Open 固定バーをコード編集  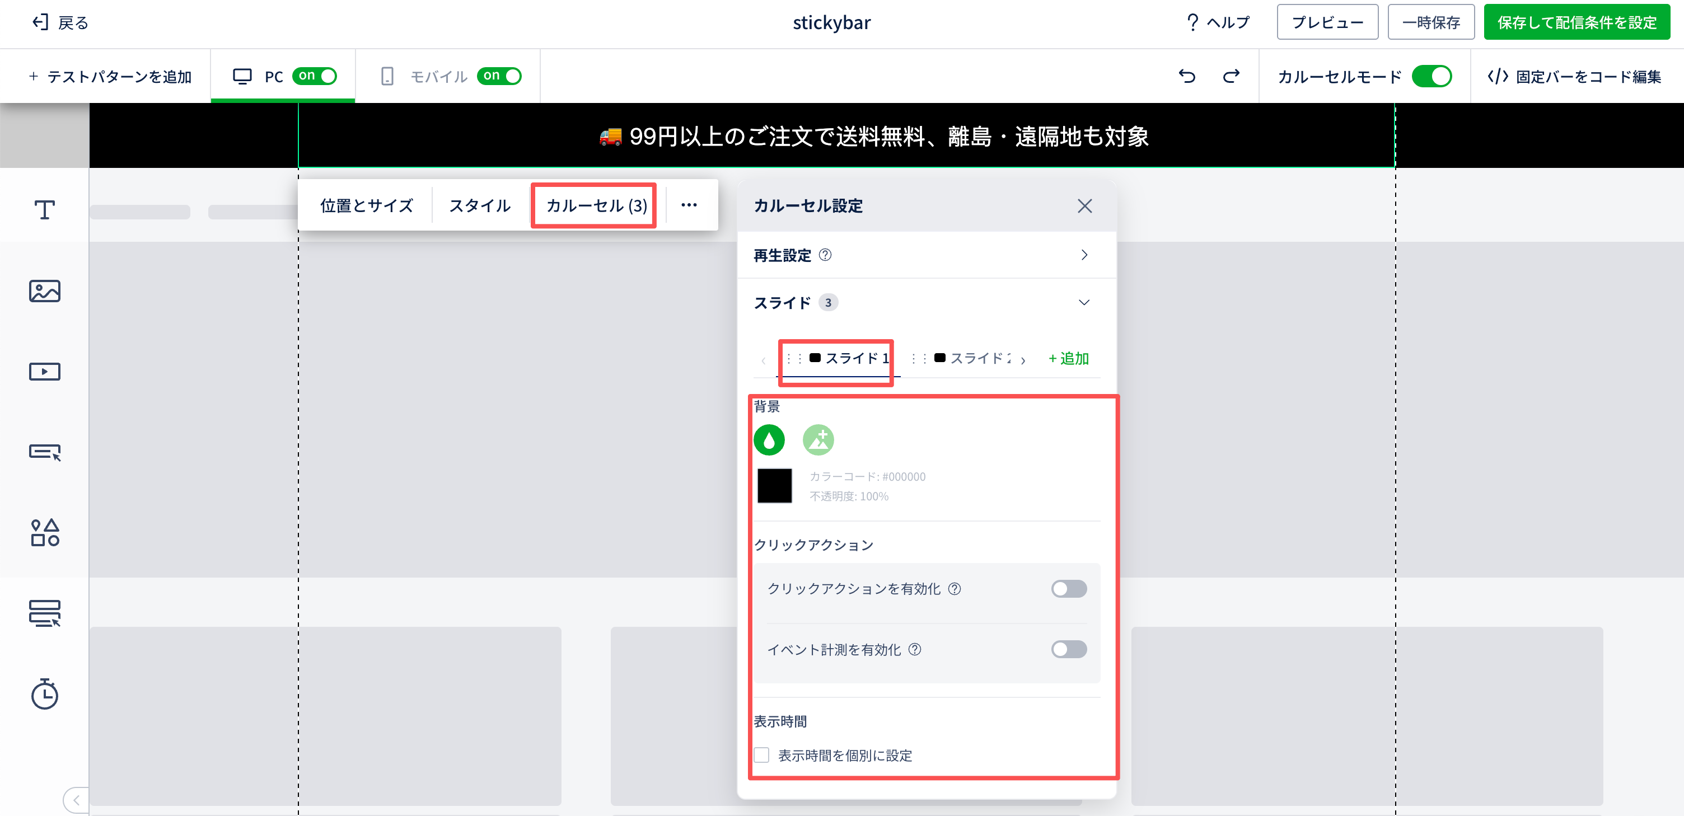(x=1574, y=77)
